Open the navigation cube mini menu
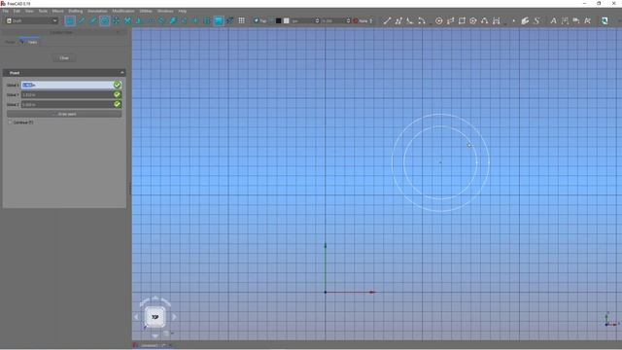Viewport: 622px width, 350px height. point(167,333)
